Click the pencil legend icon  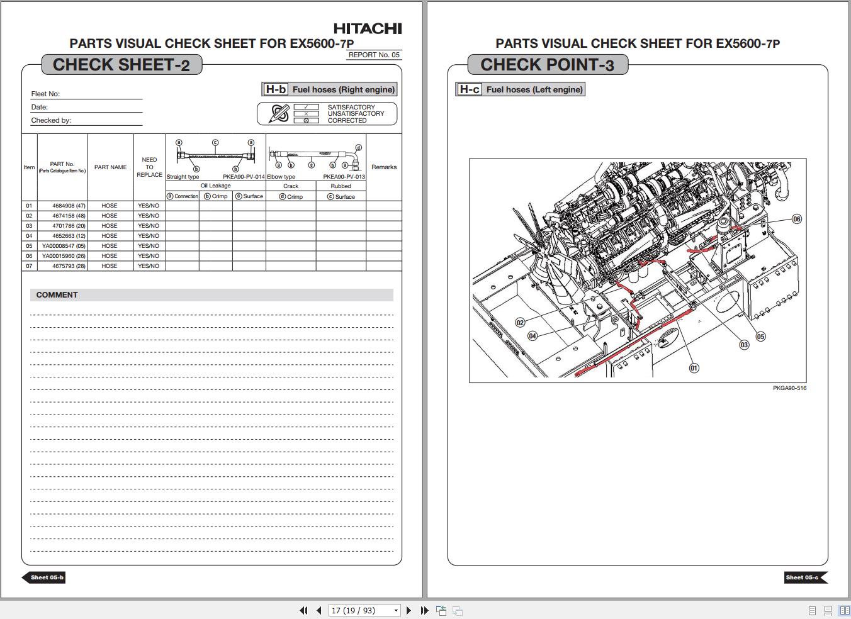[x=279, y=114]
